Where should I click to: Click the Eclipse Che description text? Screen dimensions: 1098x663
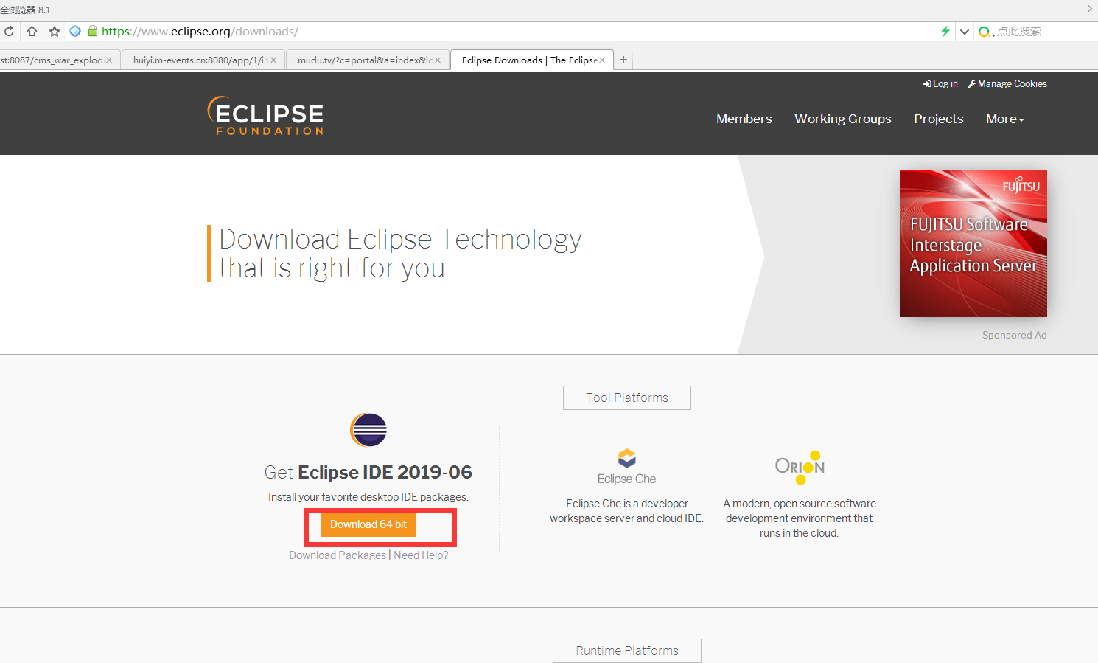[x=626, y=511]
